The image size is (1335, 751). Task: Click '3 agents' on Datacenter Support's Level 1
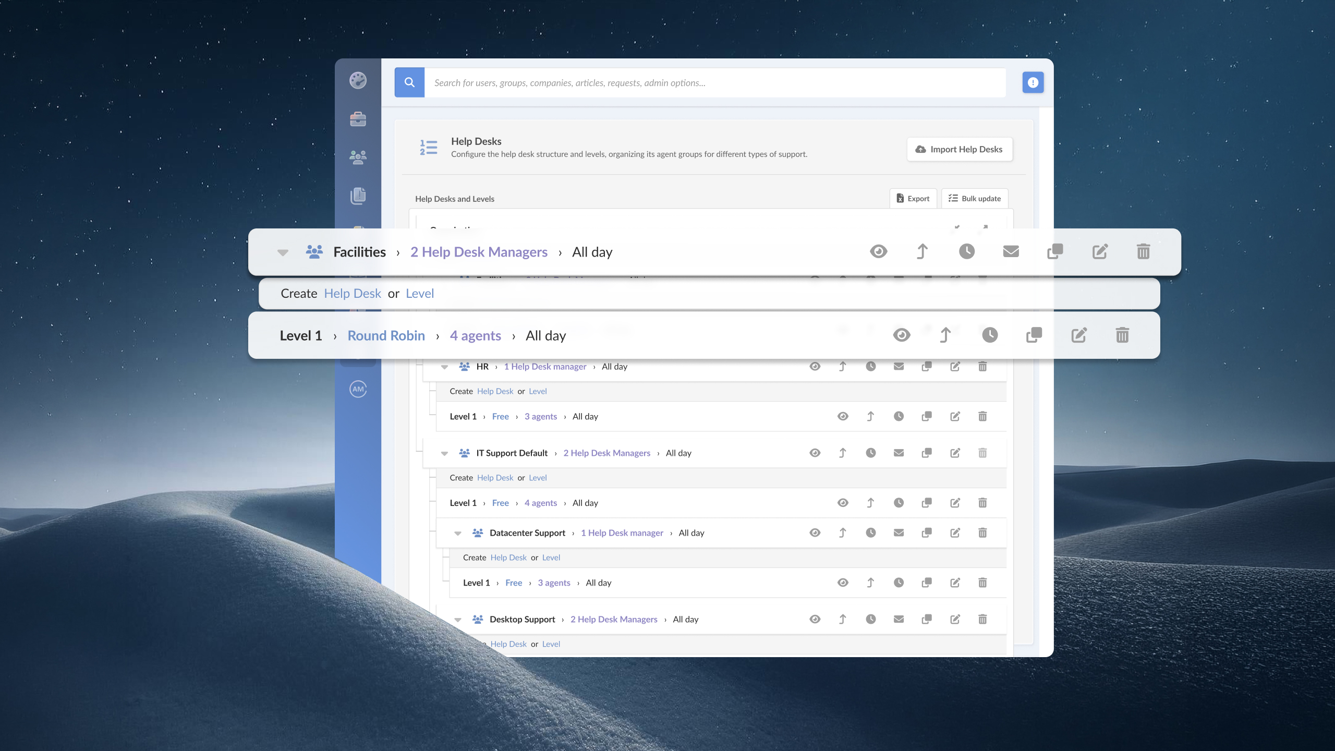pyautogui.click(x=554, y=583)
